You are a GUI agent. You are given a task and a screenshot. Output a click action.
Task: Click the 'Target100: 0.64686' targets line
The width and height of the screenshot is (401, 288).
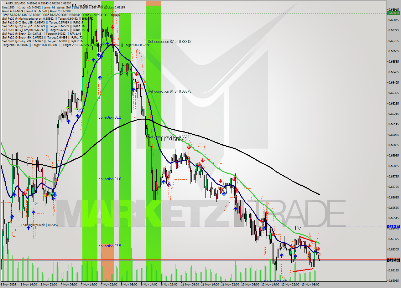(x=76, y=45)
